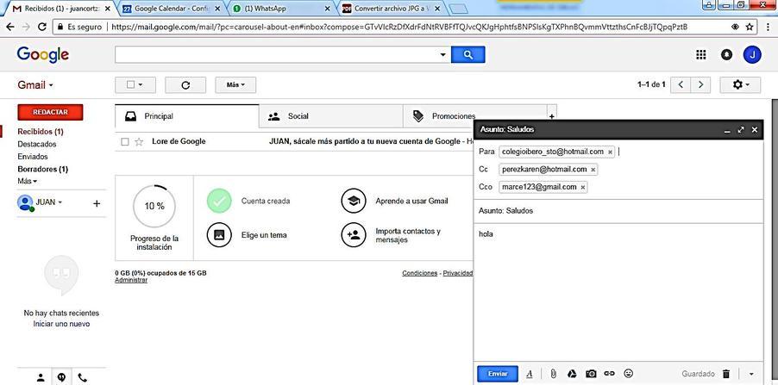Go to the newer messages arrow
The image size is (778, 385).
tap(681, 84)
